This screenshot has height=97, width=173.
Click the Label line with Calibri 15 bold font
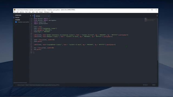[81, 35]
